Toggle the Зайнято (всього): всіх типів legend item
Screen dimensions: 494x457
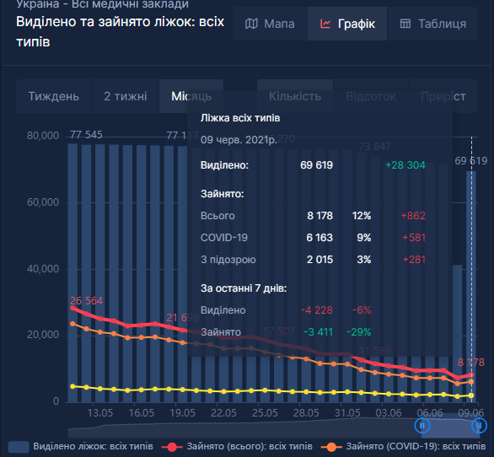[x=237, y=447]
